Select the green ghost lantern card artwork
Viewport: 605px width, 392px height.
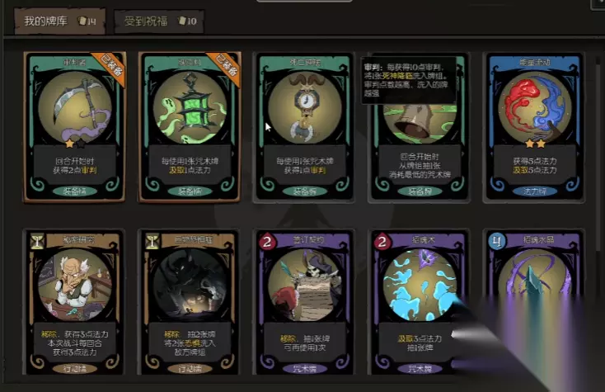pyautogui.click(x=190, y=107)
